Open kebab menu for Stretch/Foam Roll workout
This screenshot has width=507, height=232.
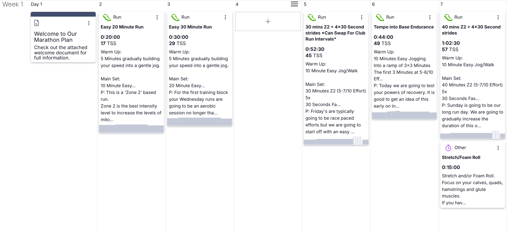498,148
